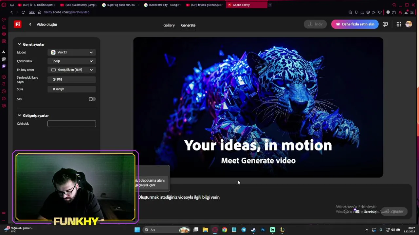
Task: Click the 8 saniye duration field
Action: [x=72, y=89]
